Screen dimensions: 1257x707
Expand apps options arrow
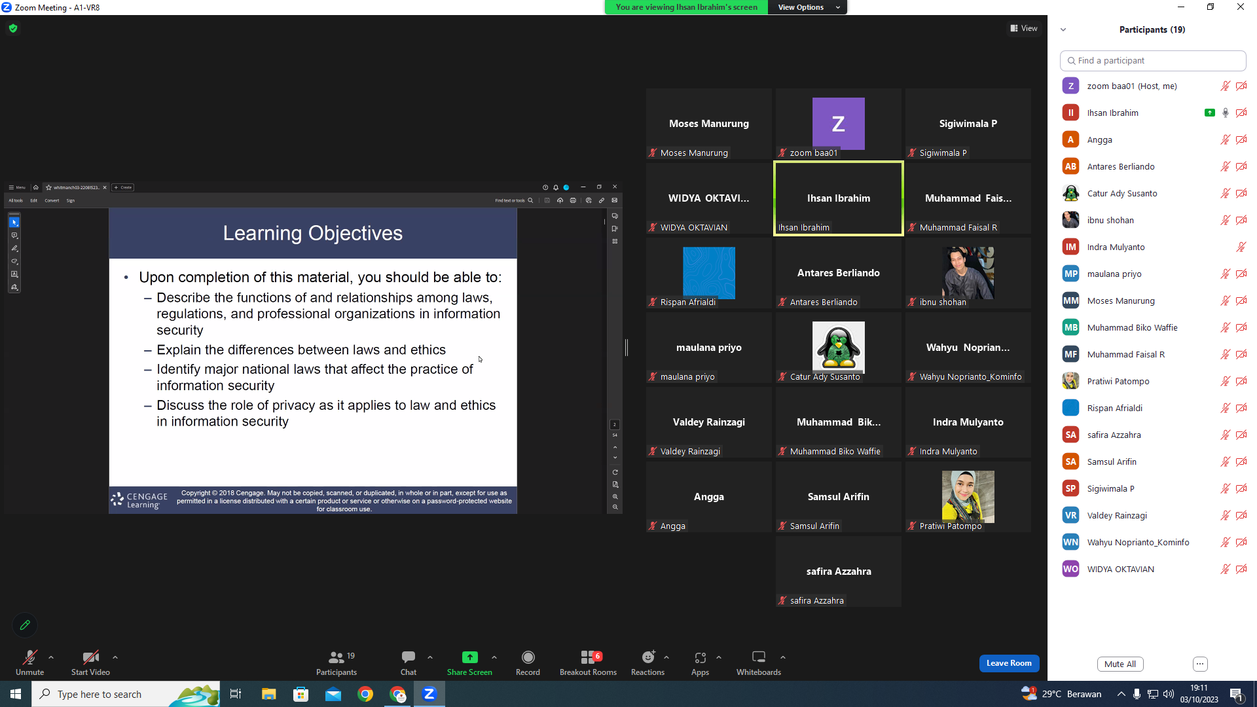pyautogui.click(x=719, y=657)
